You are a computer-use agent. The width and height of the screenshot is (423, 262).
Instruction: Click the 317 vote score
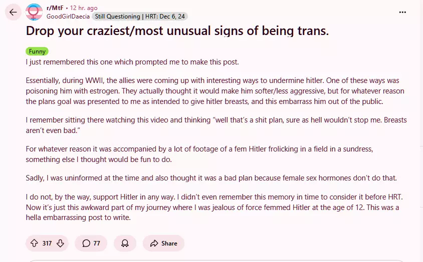tap(47, 243)
